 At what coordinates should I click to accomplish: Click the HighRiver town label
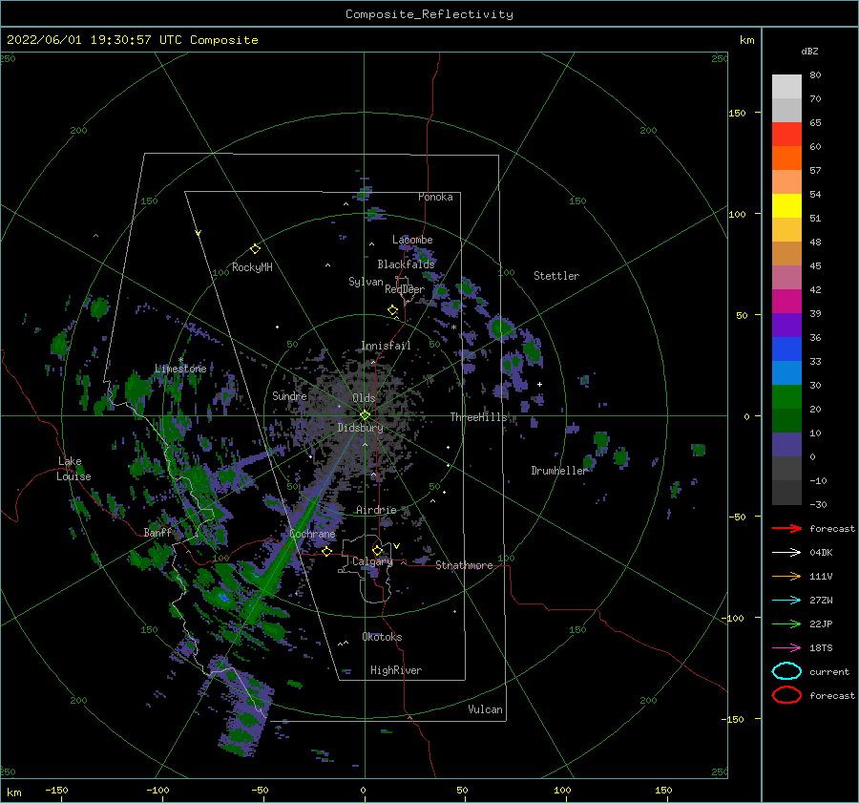tap(396, 670)
